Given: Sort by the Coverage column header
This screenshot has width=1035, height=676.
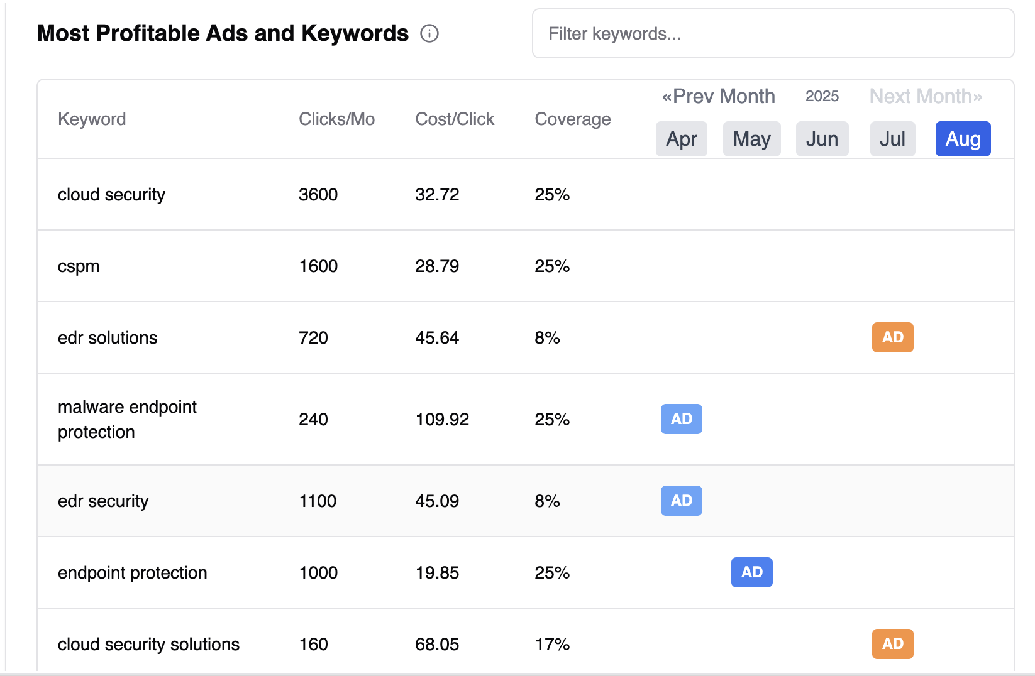Looking at the screenshot, I should tap(572, 119).
